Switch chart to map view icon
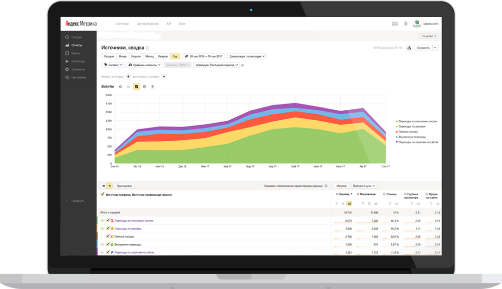Screen dimensions: 502x289 [152, 86]
